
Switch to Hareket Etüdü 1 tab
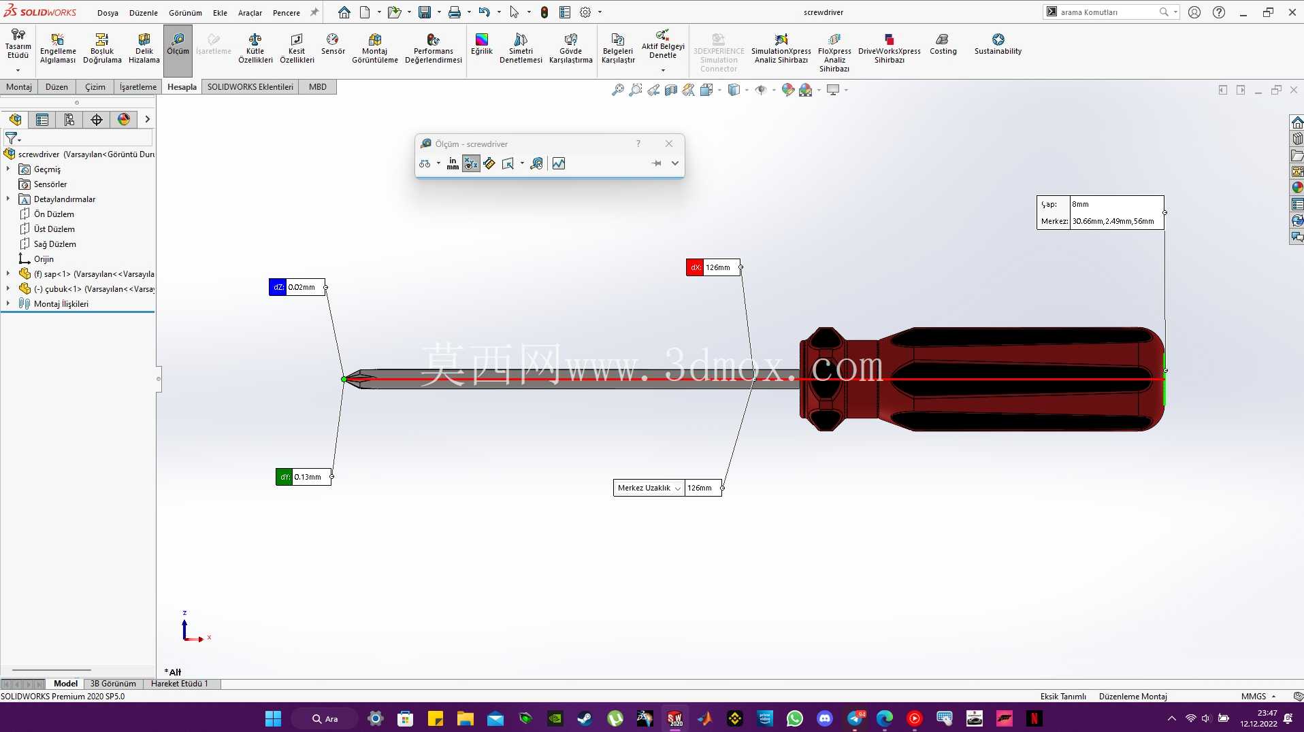click(x=180, y=684)
